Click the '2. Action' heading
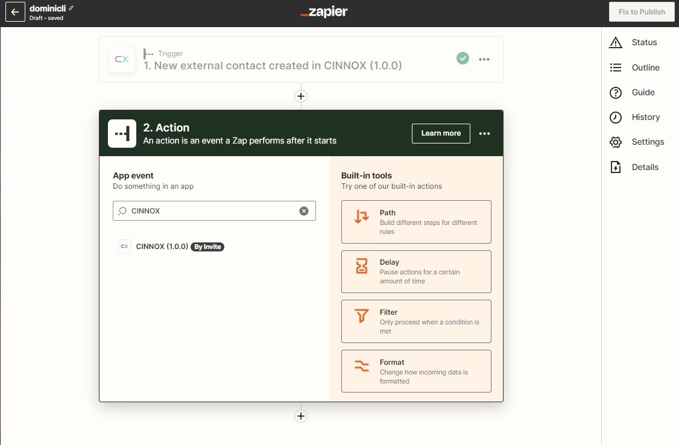Screen dimensions: 679x445 click(166, 128)
